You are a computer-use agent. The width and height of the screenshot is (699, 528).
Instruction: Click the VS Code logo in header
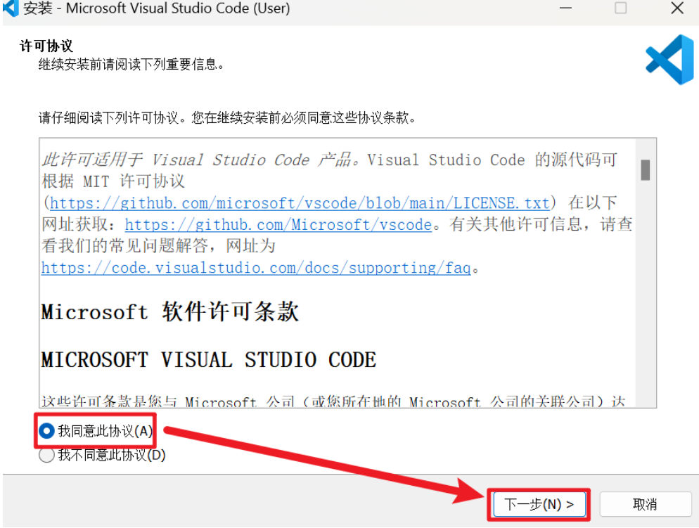coord(669,59)
